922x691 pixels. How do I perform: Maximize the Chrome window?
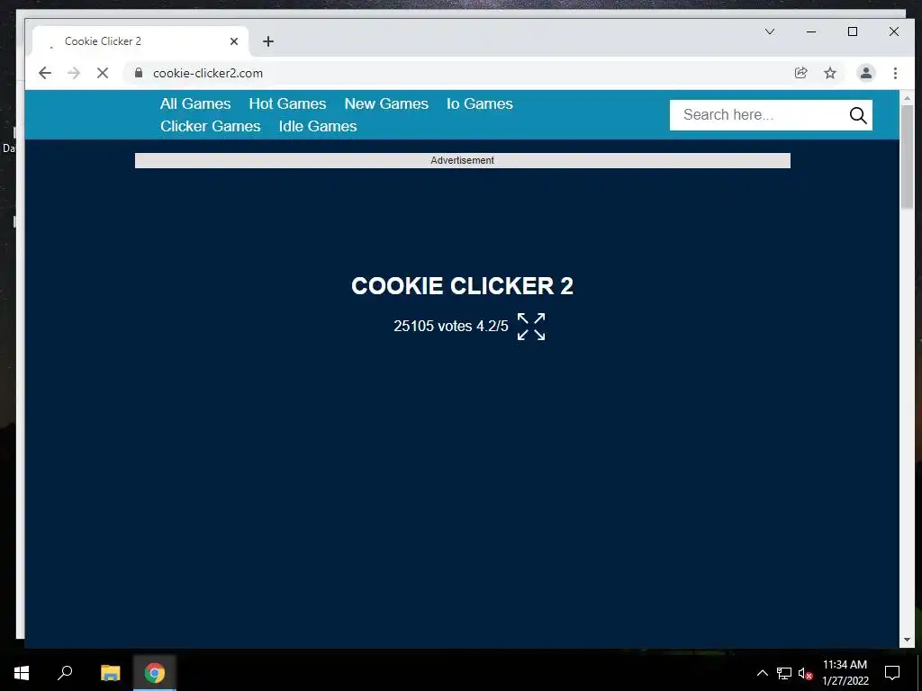(853, 31)
